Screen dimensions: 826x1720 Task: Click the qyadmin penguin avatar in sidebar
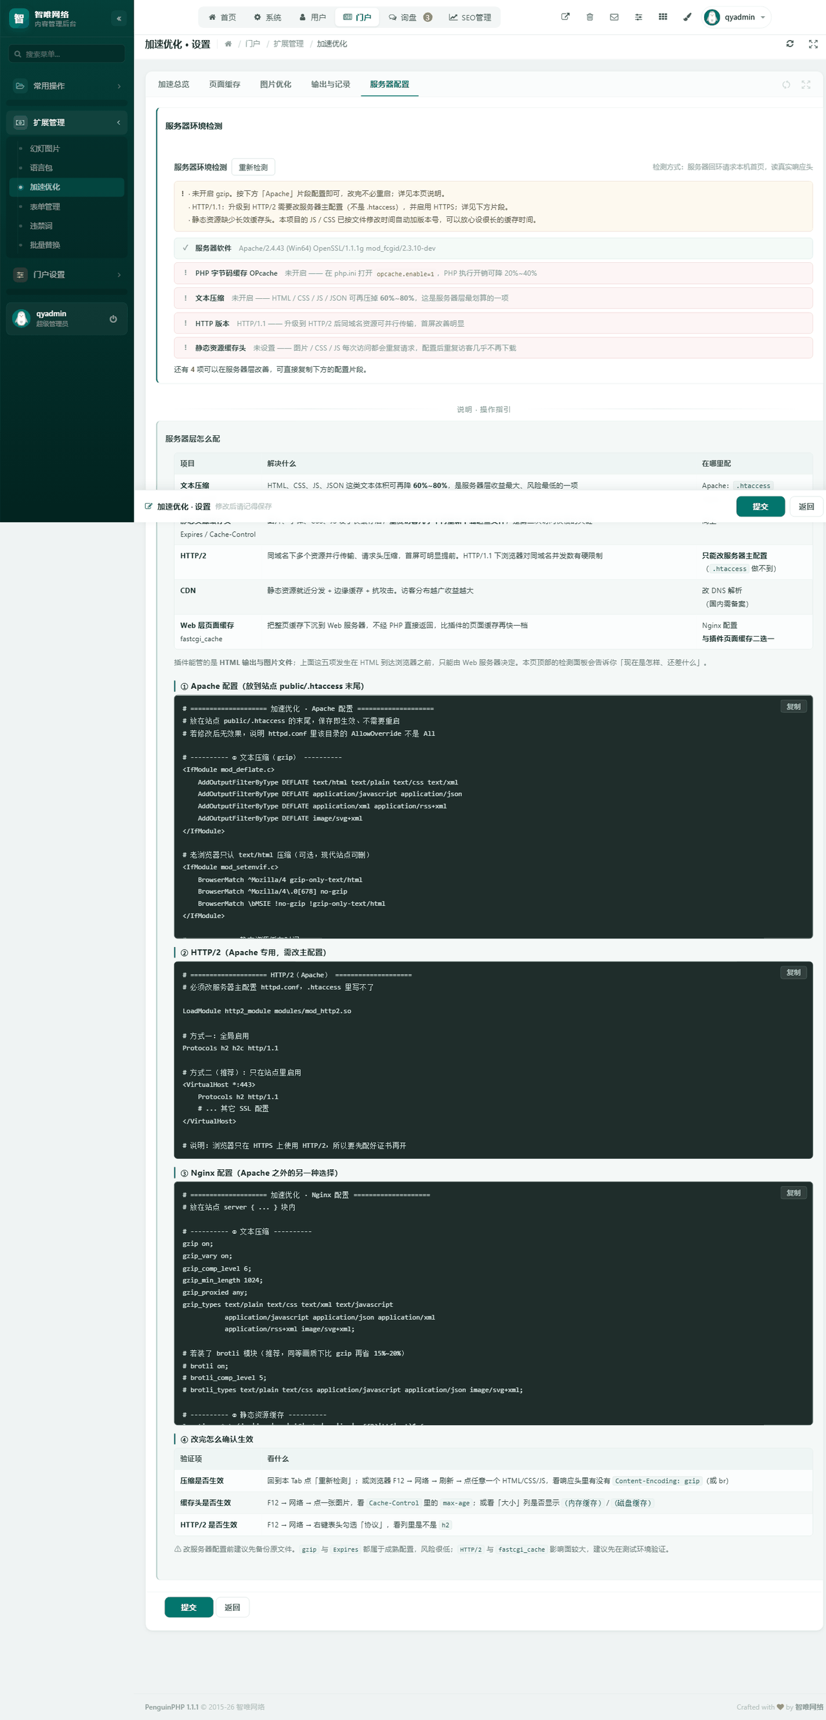point(21,319)
